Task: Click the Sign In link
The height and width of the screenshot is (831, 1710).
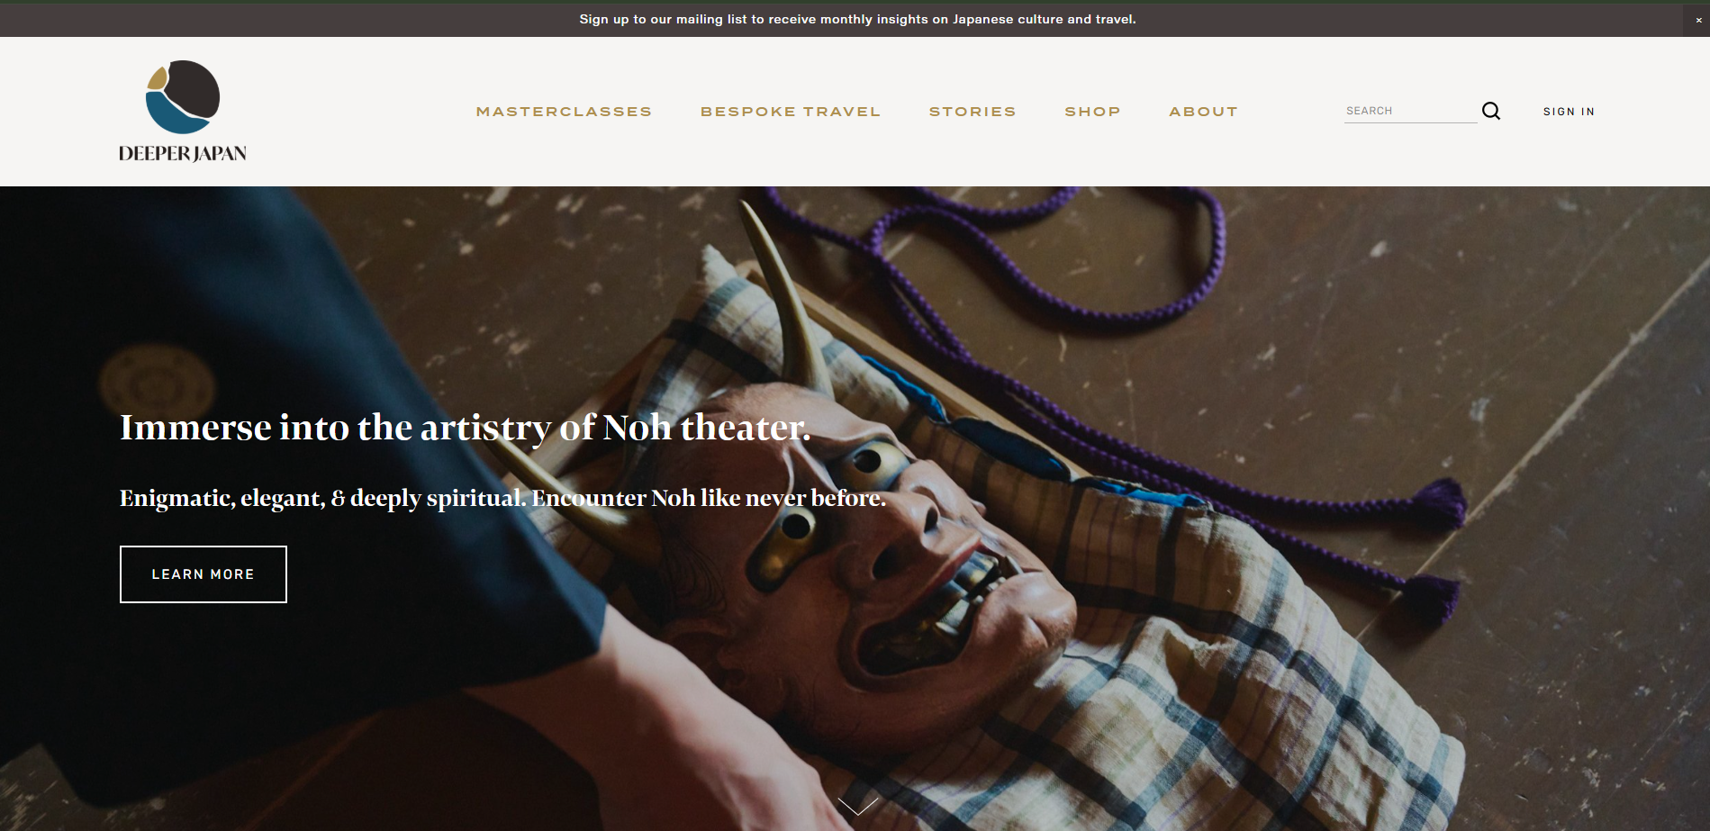Action: click(x=1569, y=112)
